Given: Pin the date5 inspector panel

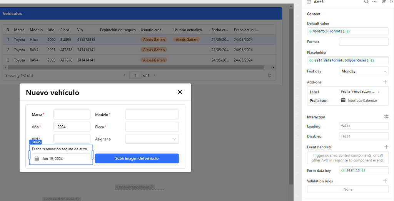Looking at the screenshot, I should [x=384, y=2].
